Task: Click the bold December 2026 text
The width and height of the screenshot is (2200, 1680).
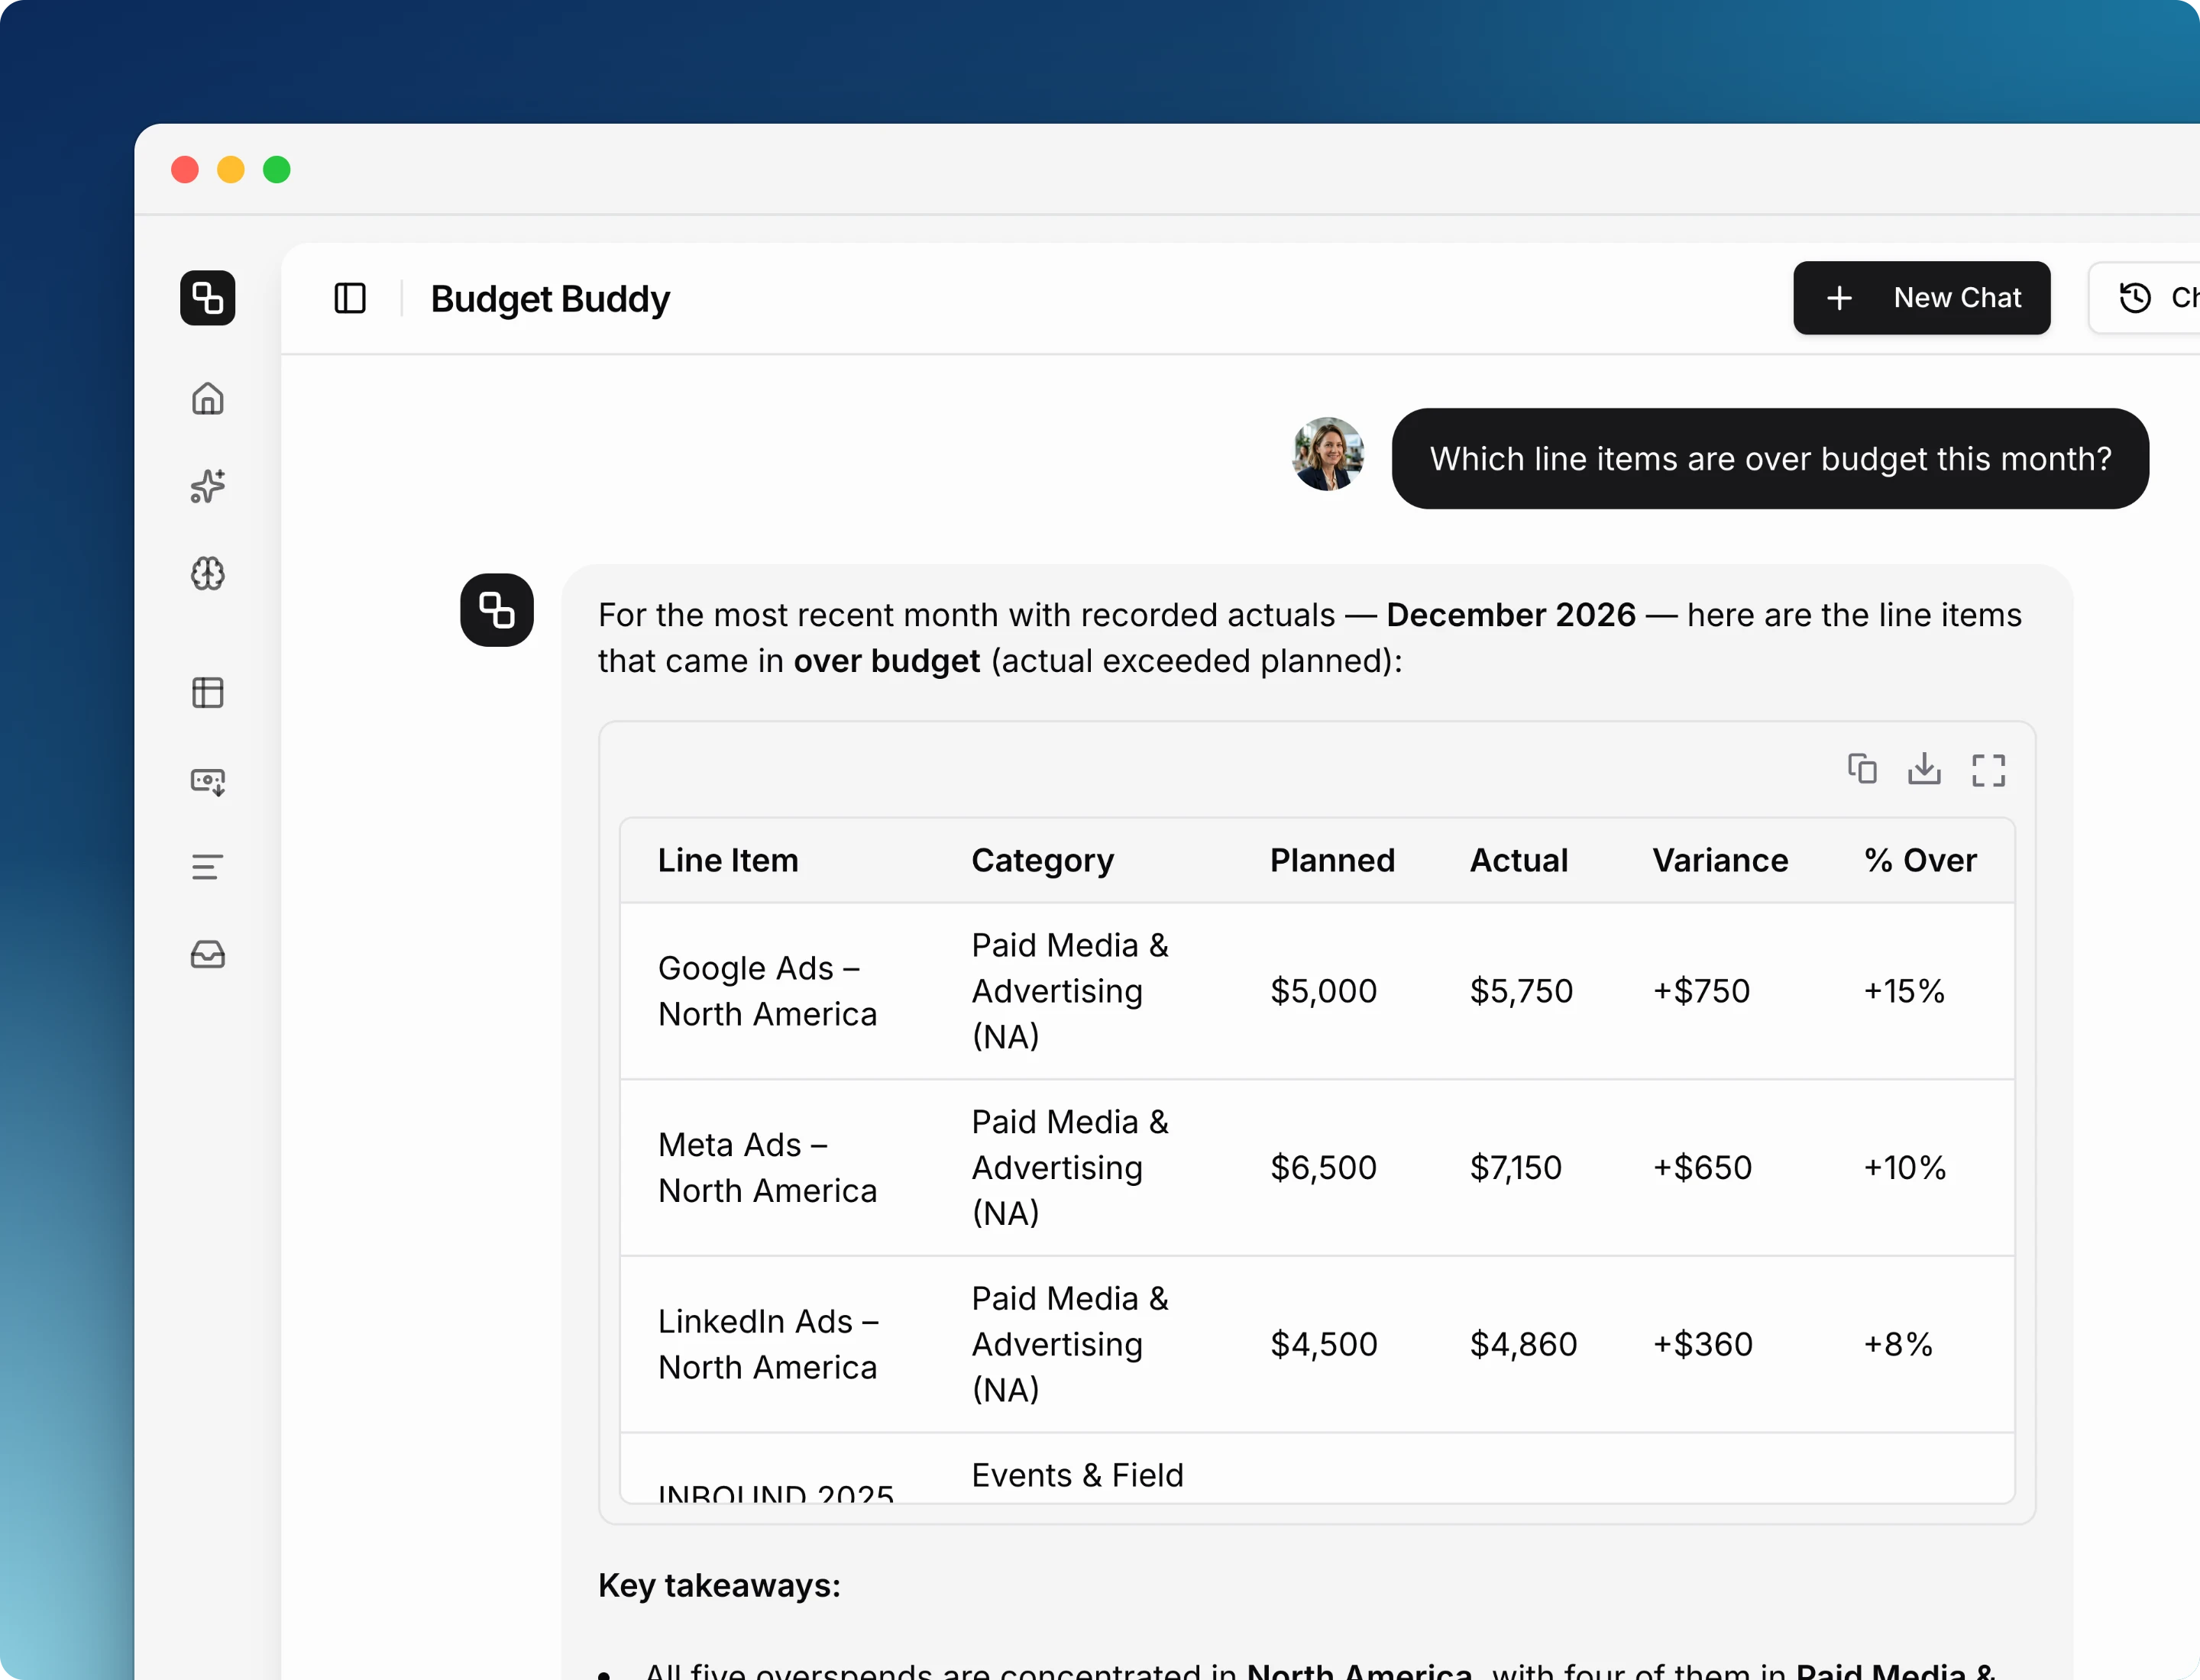Action: coord(1511,615)
